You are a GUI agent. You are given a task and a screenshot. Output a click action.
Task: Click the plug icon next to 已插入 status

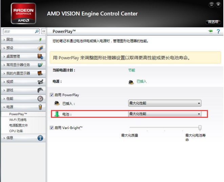point(131,82)
